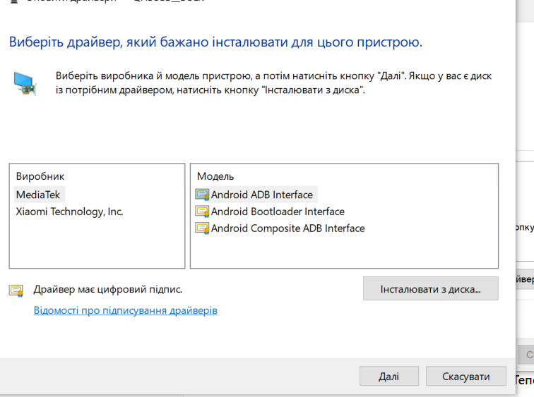The height and width of the screenshot is (397, 534).
Task: Click certificate icon beside Android ADB Interface
Action: click(x=202, y=195)
